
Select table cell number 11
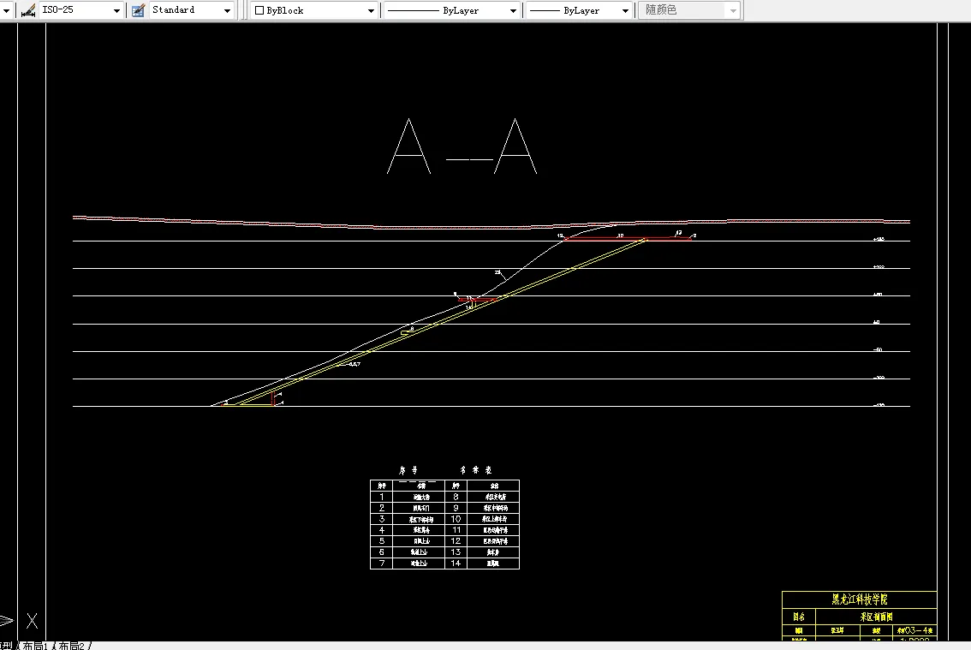pyautogui.click(x=456, y=530)
